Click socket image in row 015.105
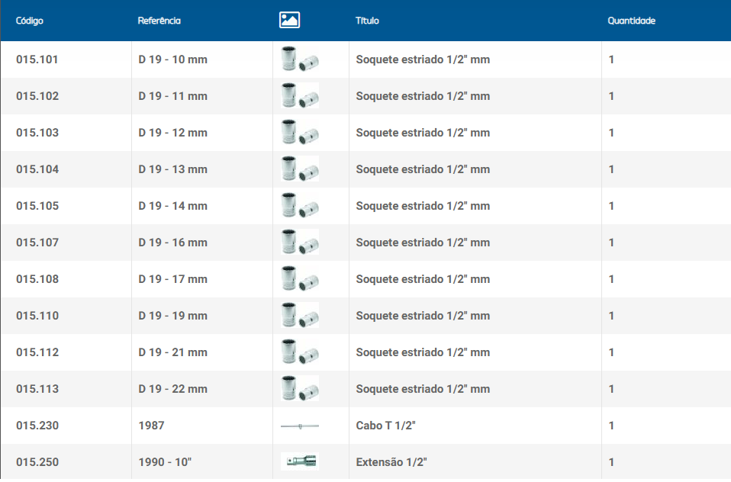The width and height of the screenshot is (731, 482). click(299, 206)
